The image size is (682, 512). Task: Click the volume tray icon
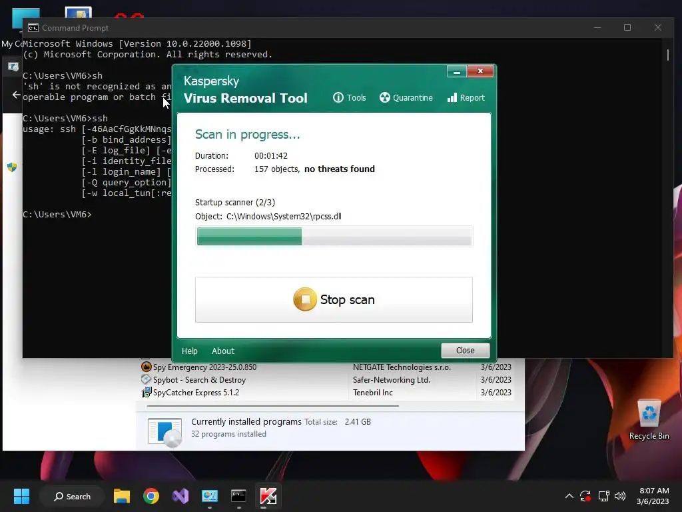[620, 496]
